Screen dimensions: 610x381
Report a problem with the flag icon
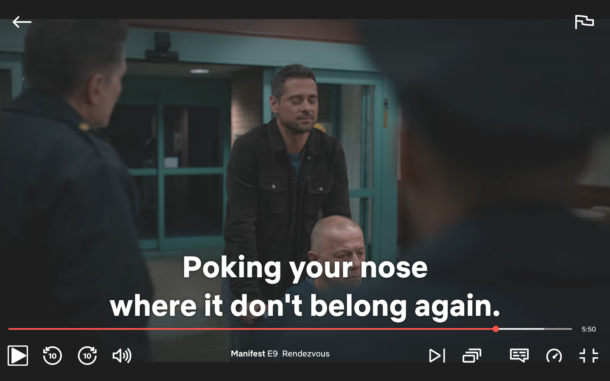point(584,22)
